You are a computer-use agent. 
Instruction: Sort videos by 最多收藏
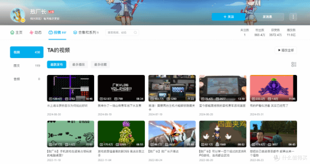(100, 65)
